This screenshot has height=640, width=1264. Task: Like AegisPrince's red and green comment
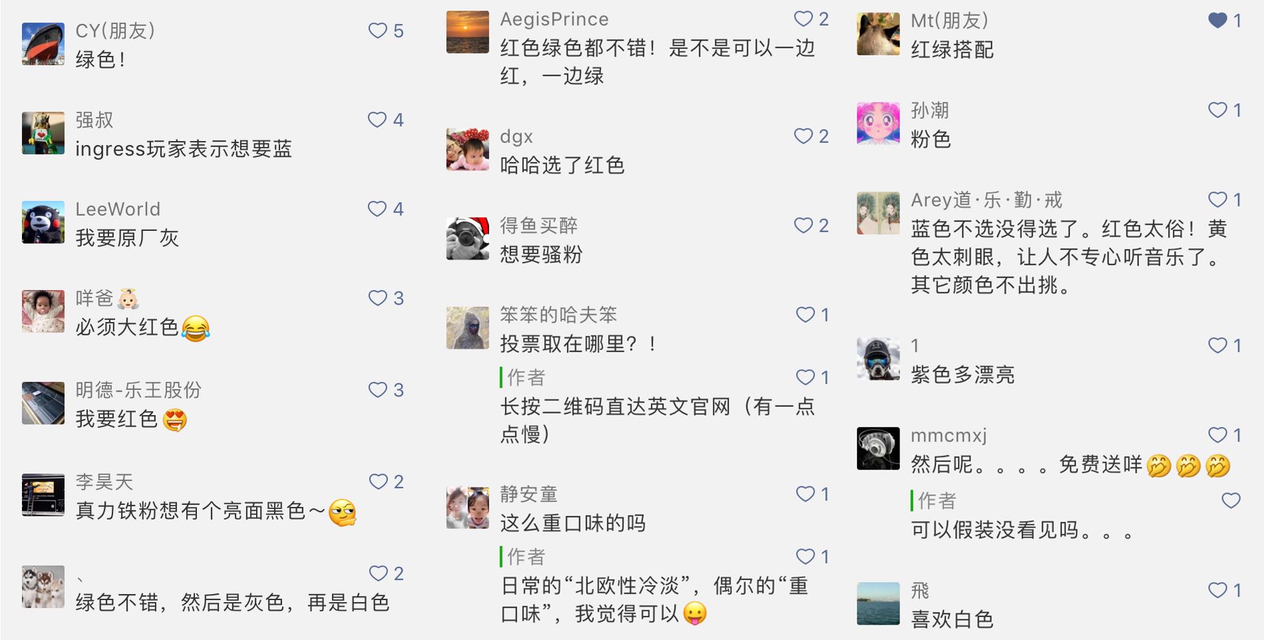[x=804, y=19]
